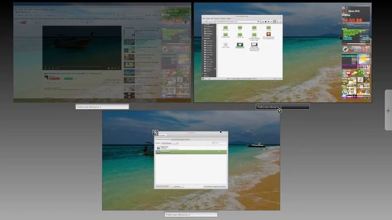Viewport: 392px width, 220px height.
Task: Click the green button under the video
Action: [x=68, y=79]
